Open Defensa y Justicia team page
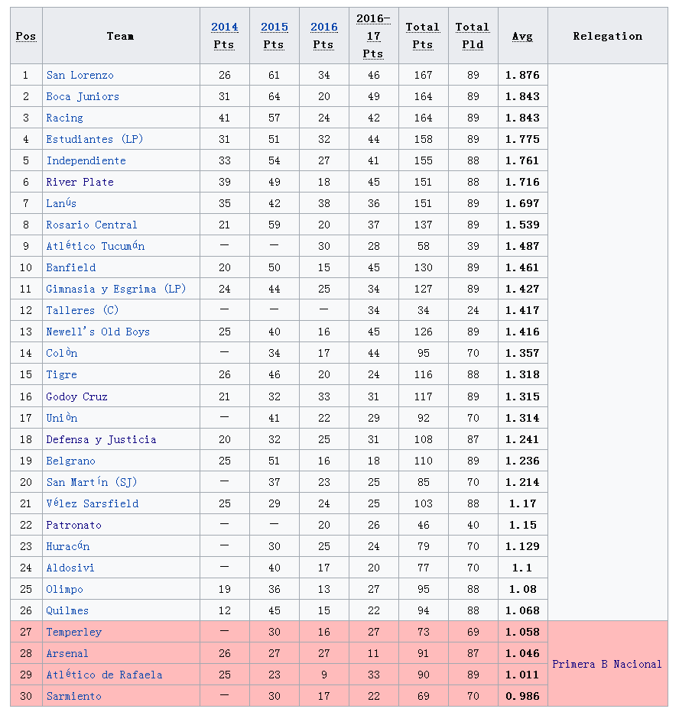Screen dimensions: 679x712 point(101,439)
